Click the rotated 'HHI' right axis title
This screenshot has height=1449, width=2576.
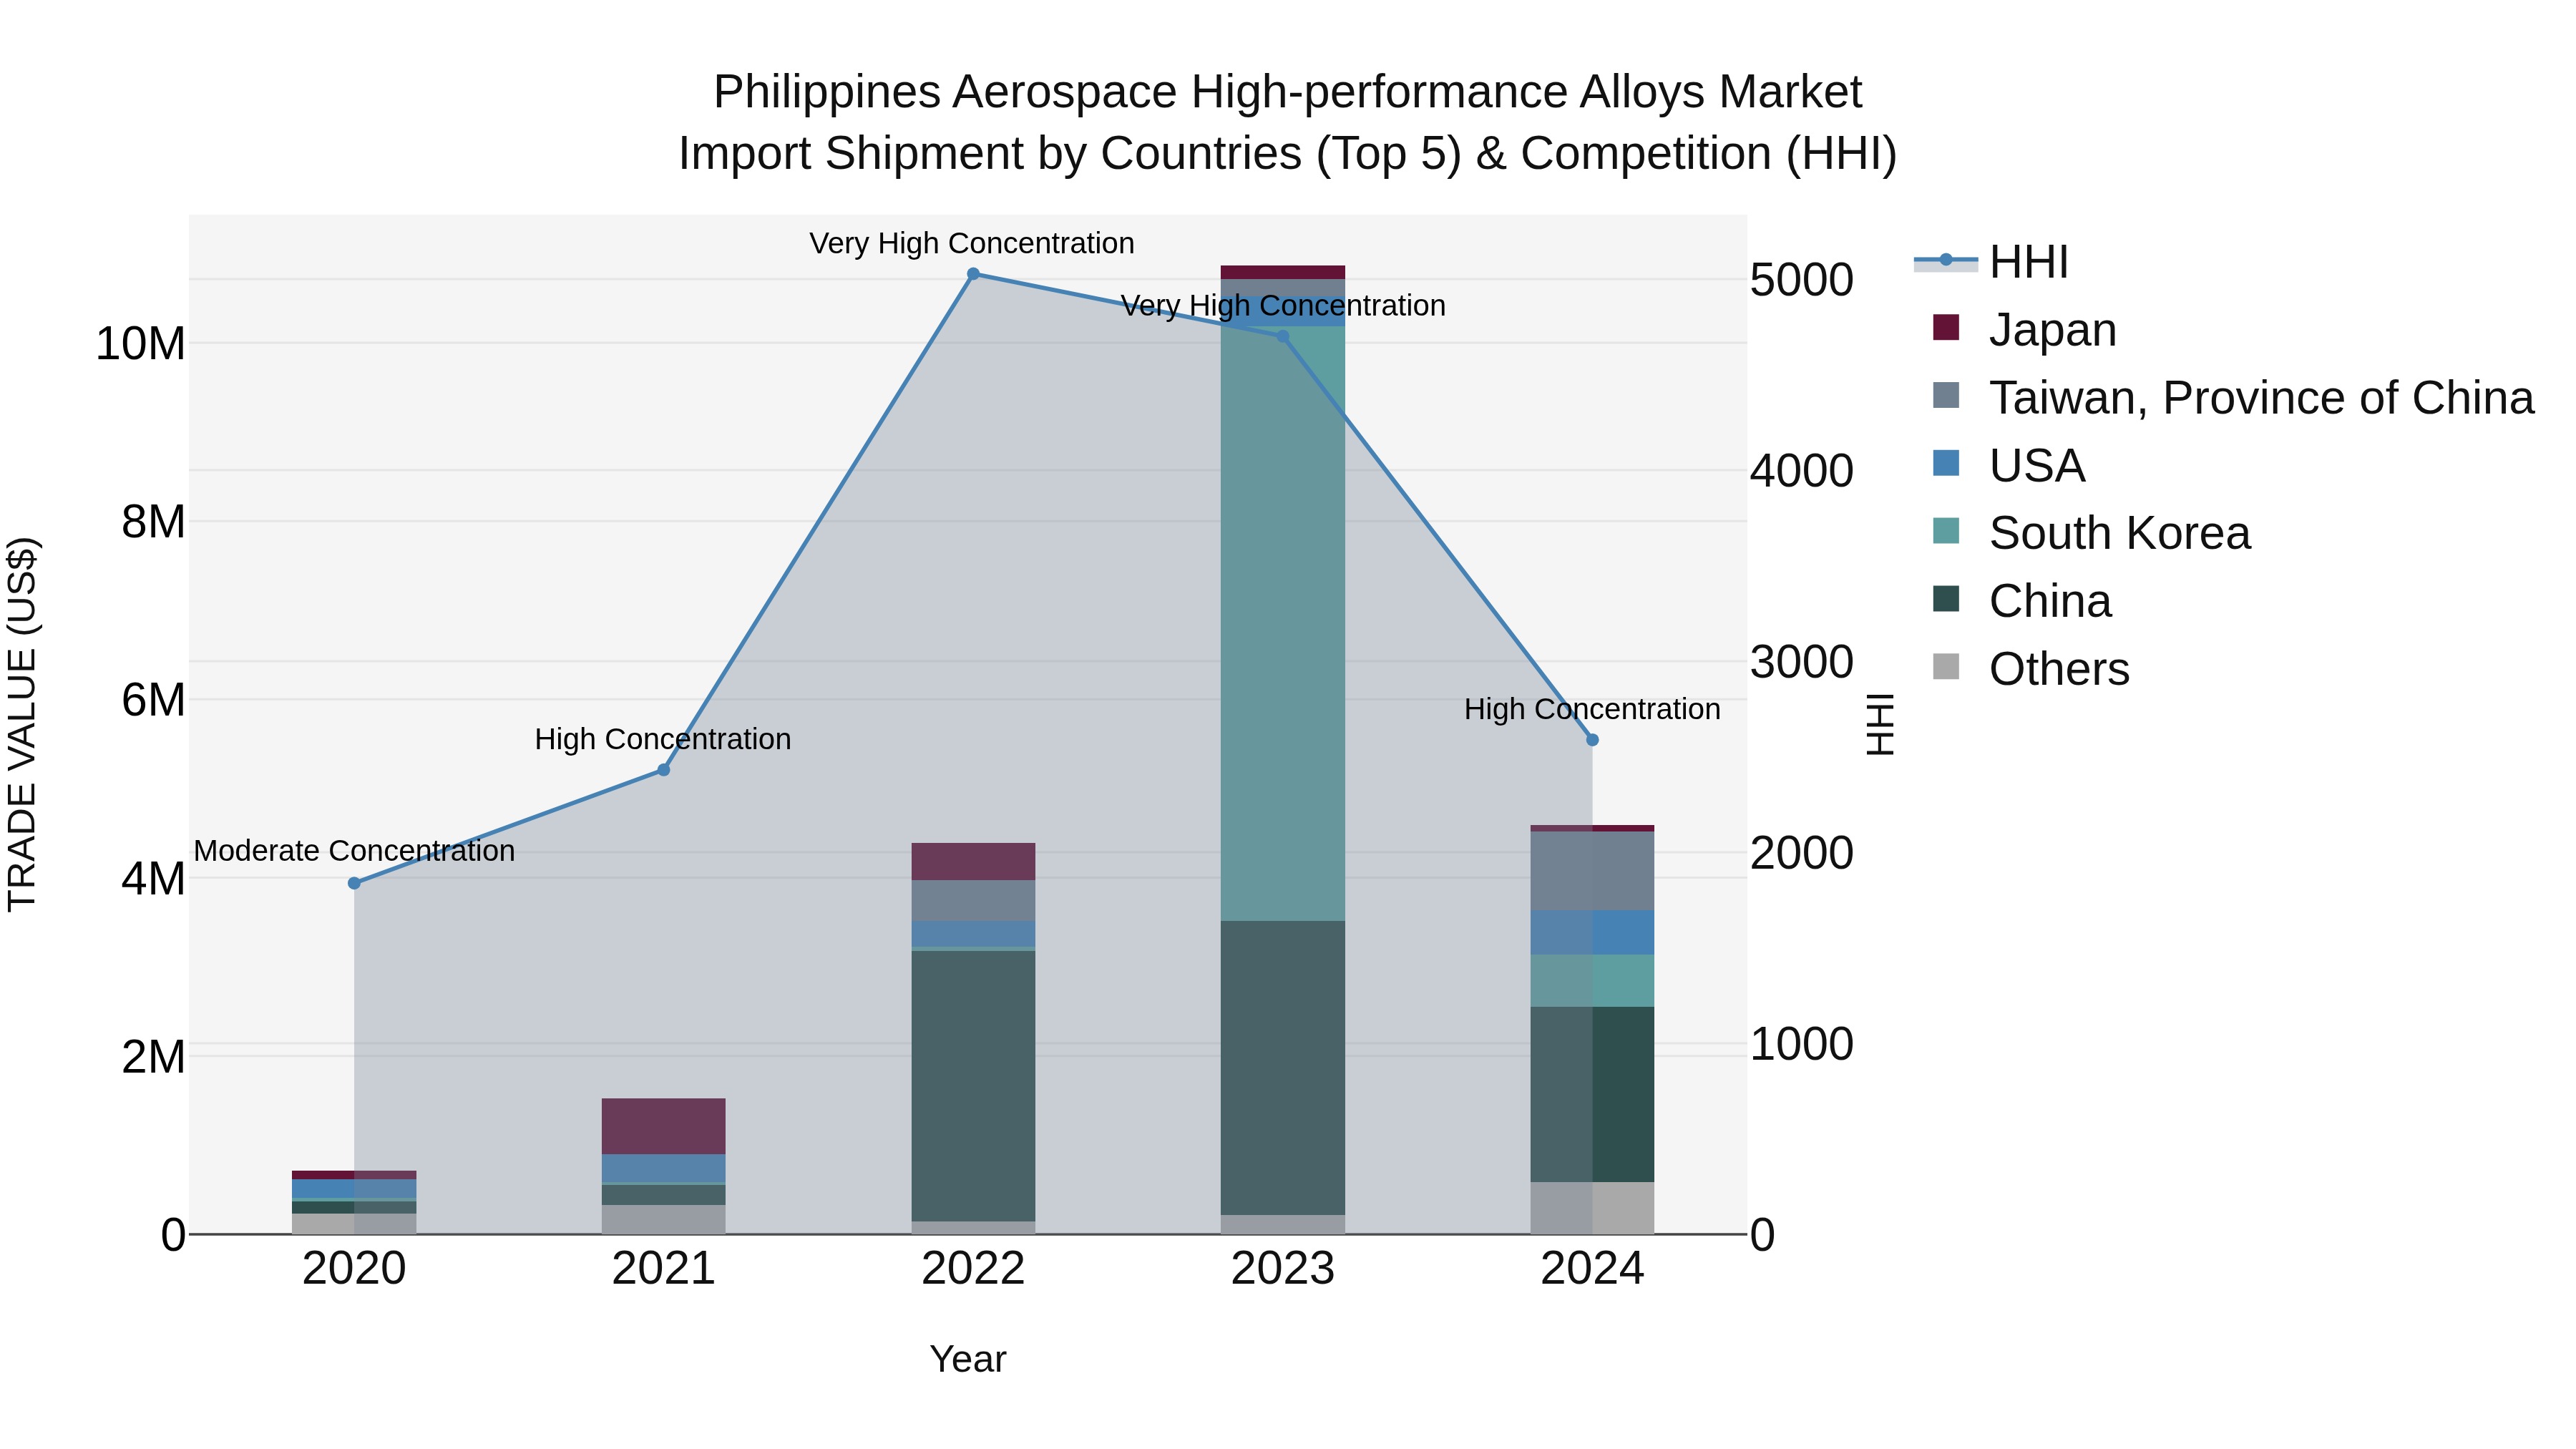(1880, 724)
